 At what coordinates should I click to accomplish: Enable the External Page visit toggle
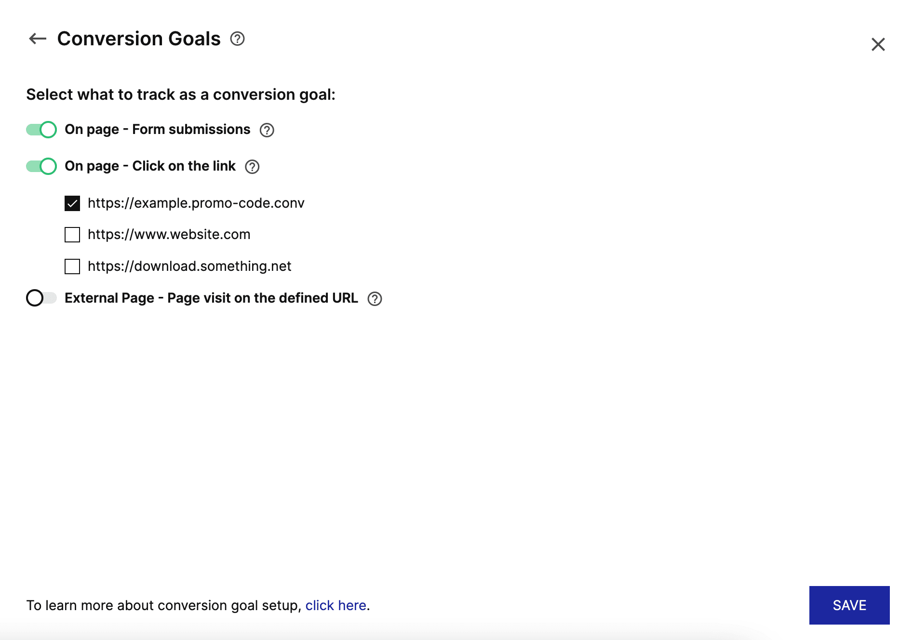[x=41, y=298]
